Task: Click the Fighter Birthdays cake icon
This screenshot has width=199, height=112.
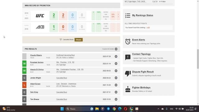Action: [x=128, y=89]
